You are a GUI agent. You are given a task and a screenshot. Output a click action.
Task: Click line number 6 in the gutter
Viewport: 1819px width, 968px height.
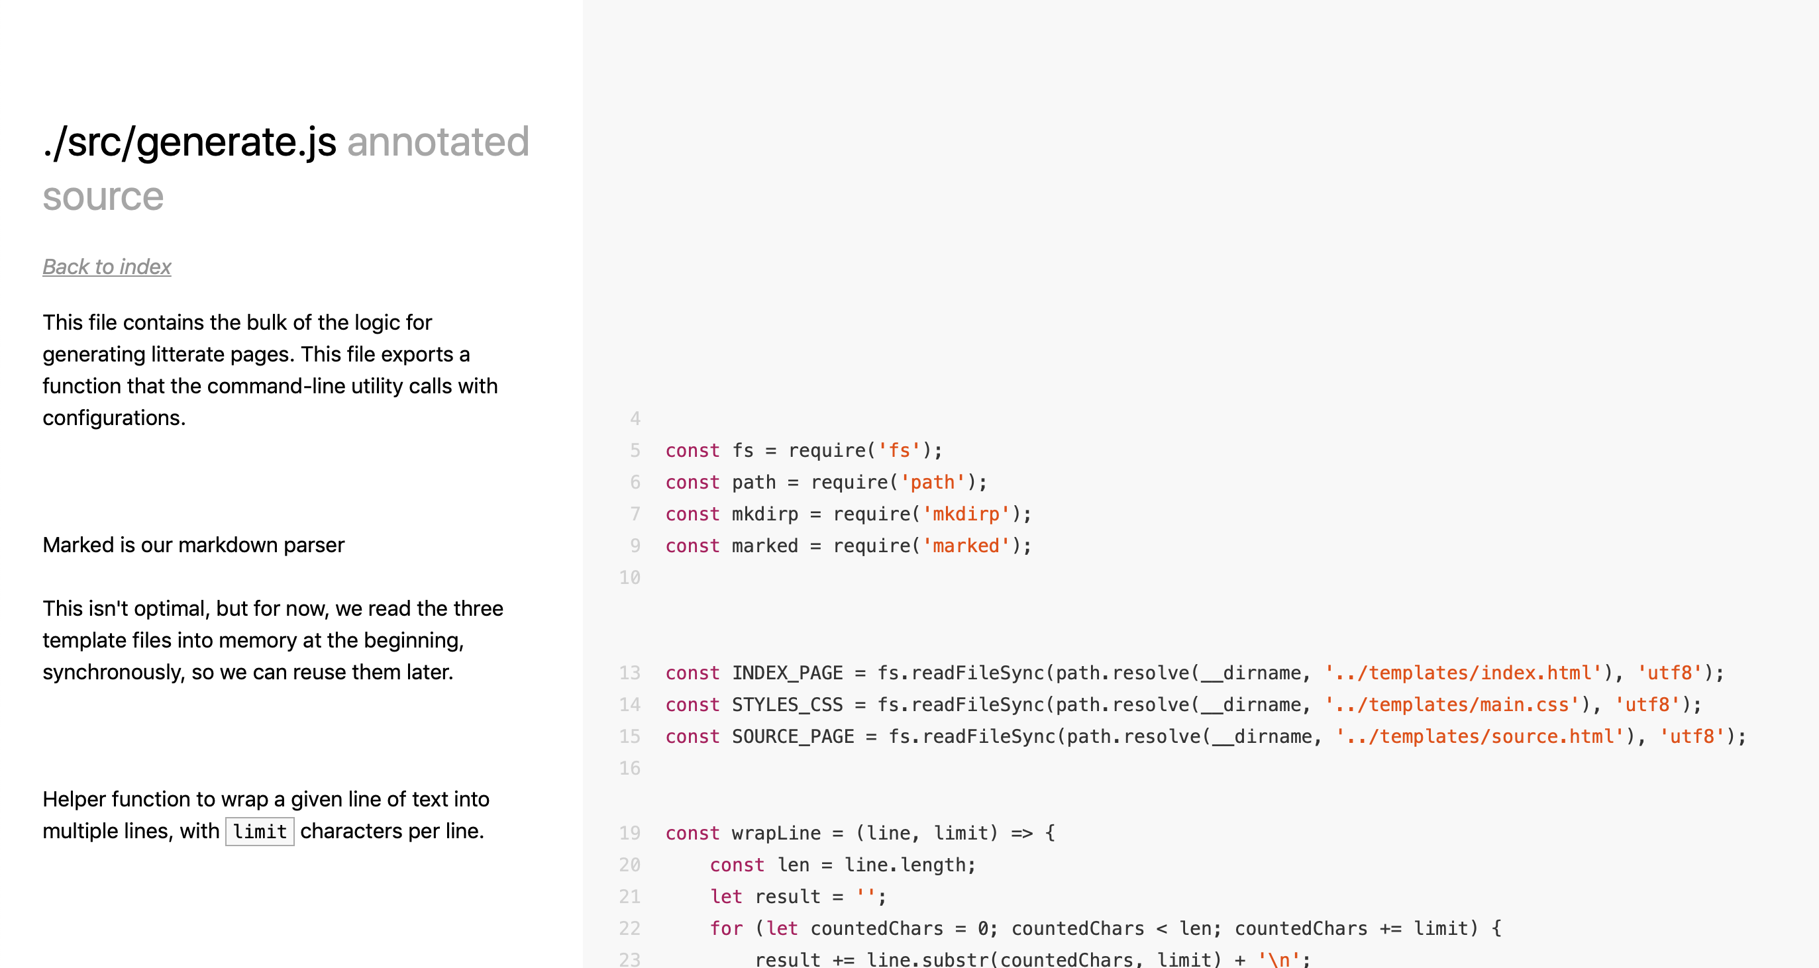635,482
